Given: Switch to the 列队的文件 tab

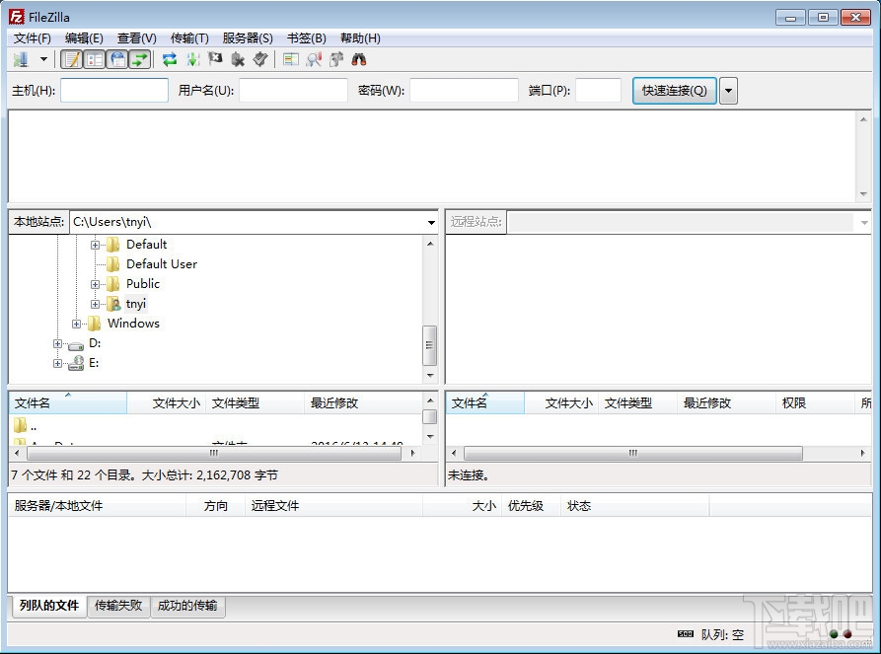Looking at the screenshot, I should pyautogui.click(x=49, y=605).
